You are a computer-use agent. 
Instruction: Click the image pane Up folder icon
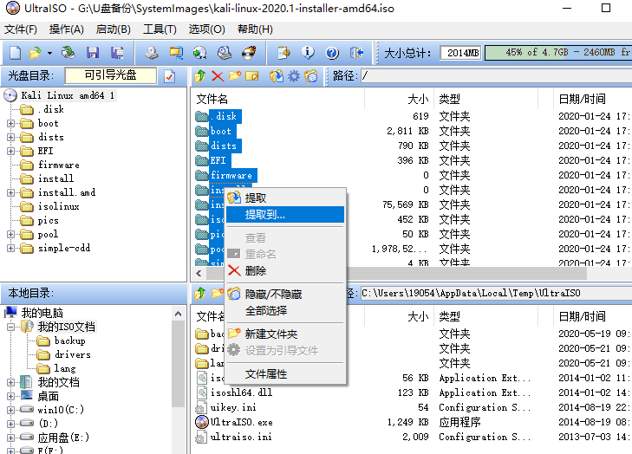(199, 75)
